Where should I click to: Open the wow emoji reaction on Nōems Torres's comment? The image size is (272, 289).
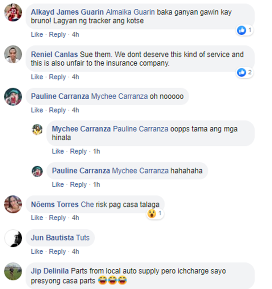pos(155,214)
